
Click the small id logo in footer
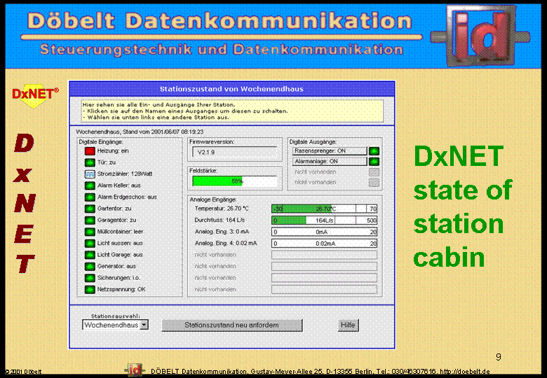[x=135, y=370]
